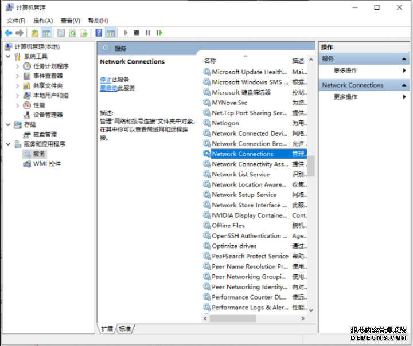Click the Stop Service square icon
The height and width of the screenshot is (346, 413).
click(137, 33)
